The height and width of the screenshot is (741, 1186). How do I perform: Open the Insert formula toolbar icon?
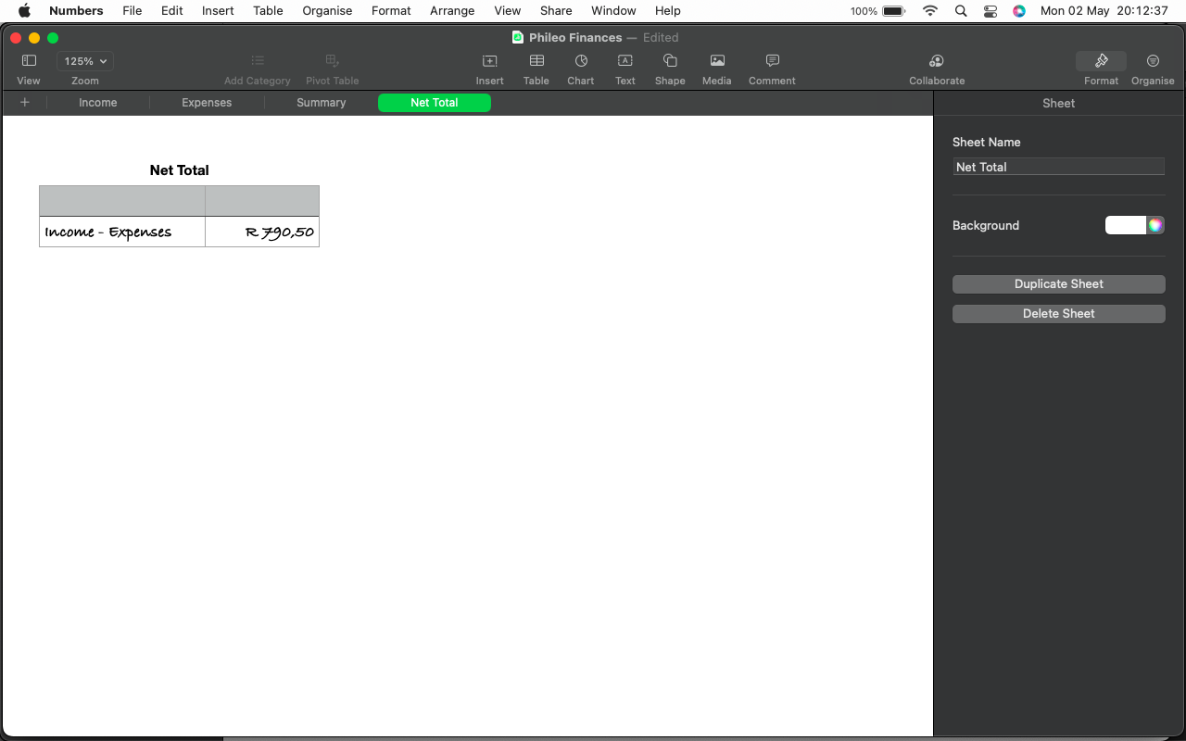489,61
